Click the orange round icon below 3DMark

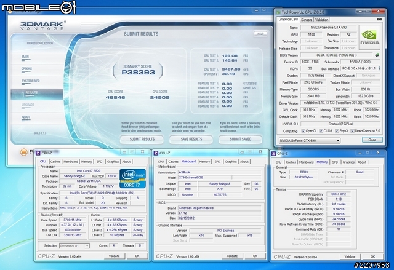(x=23, y=152)
